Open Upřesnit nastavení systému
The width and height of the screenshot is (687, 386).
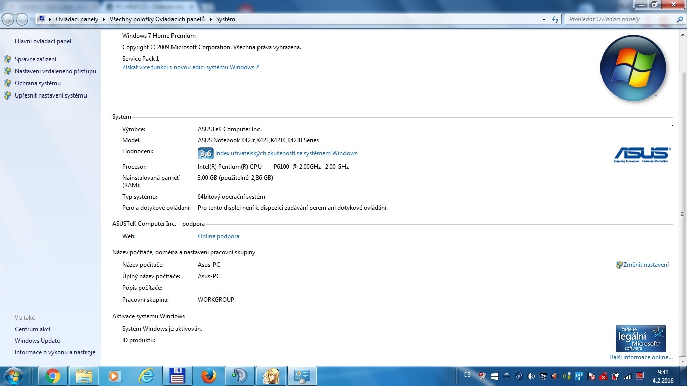51,95
